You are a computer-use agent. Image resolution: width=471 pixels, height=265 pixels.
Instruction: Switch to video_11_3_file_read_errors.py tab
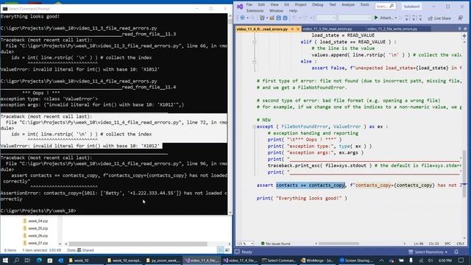point(327,29)
